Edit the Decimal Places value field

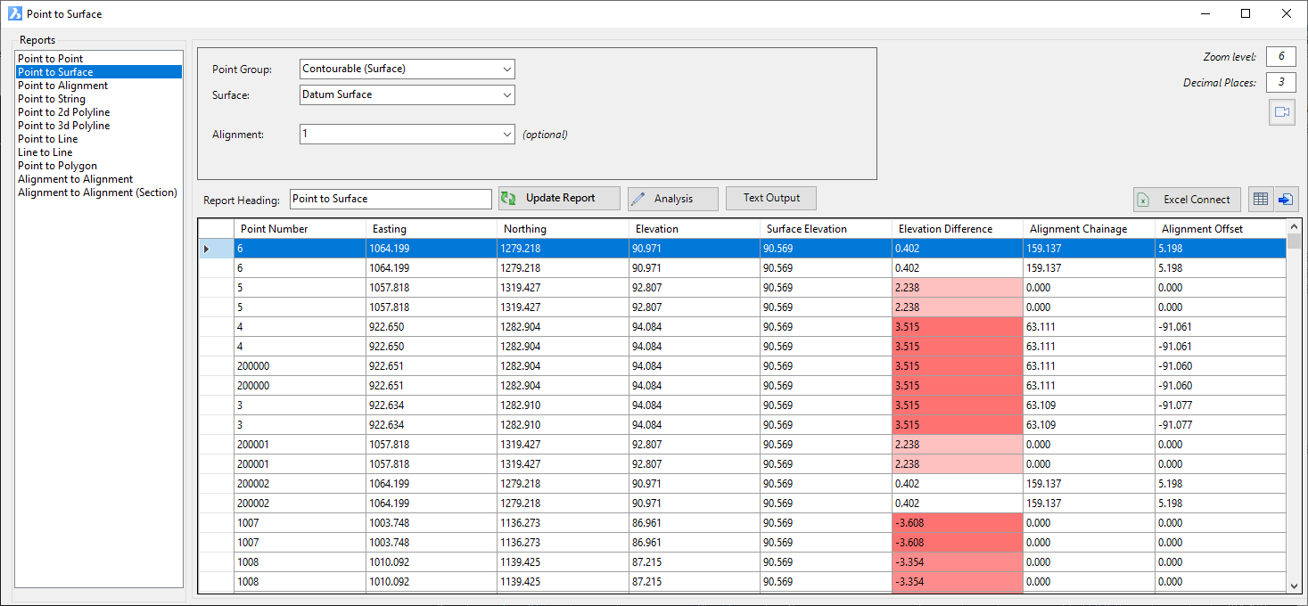click(x=1280, y=82)
